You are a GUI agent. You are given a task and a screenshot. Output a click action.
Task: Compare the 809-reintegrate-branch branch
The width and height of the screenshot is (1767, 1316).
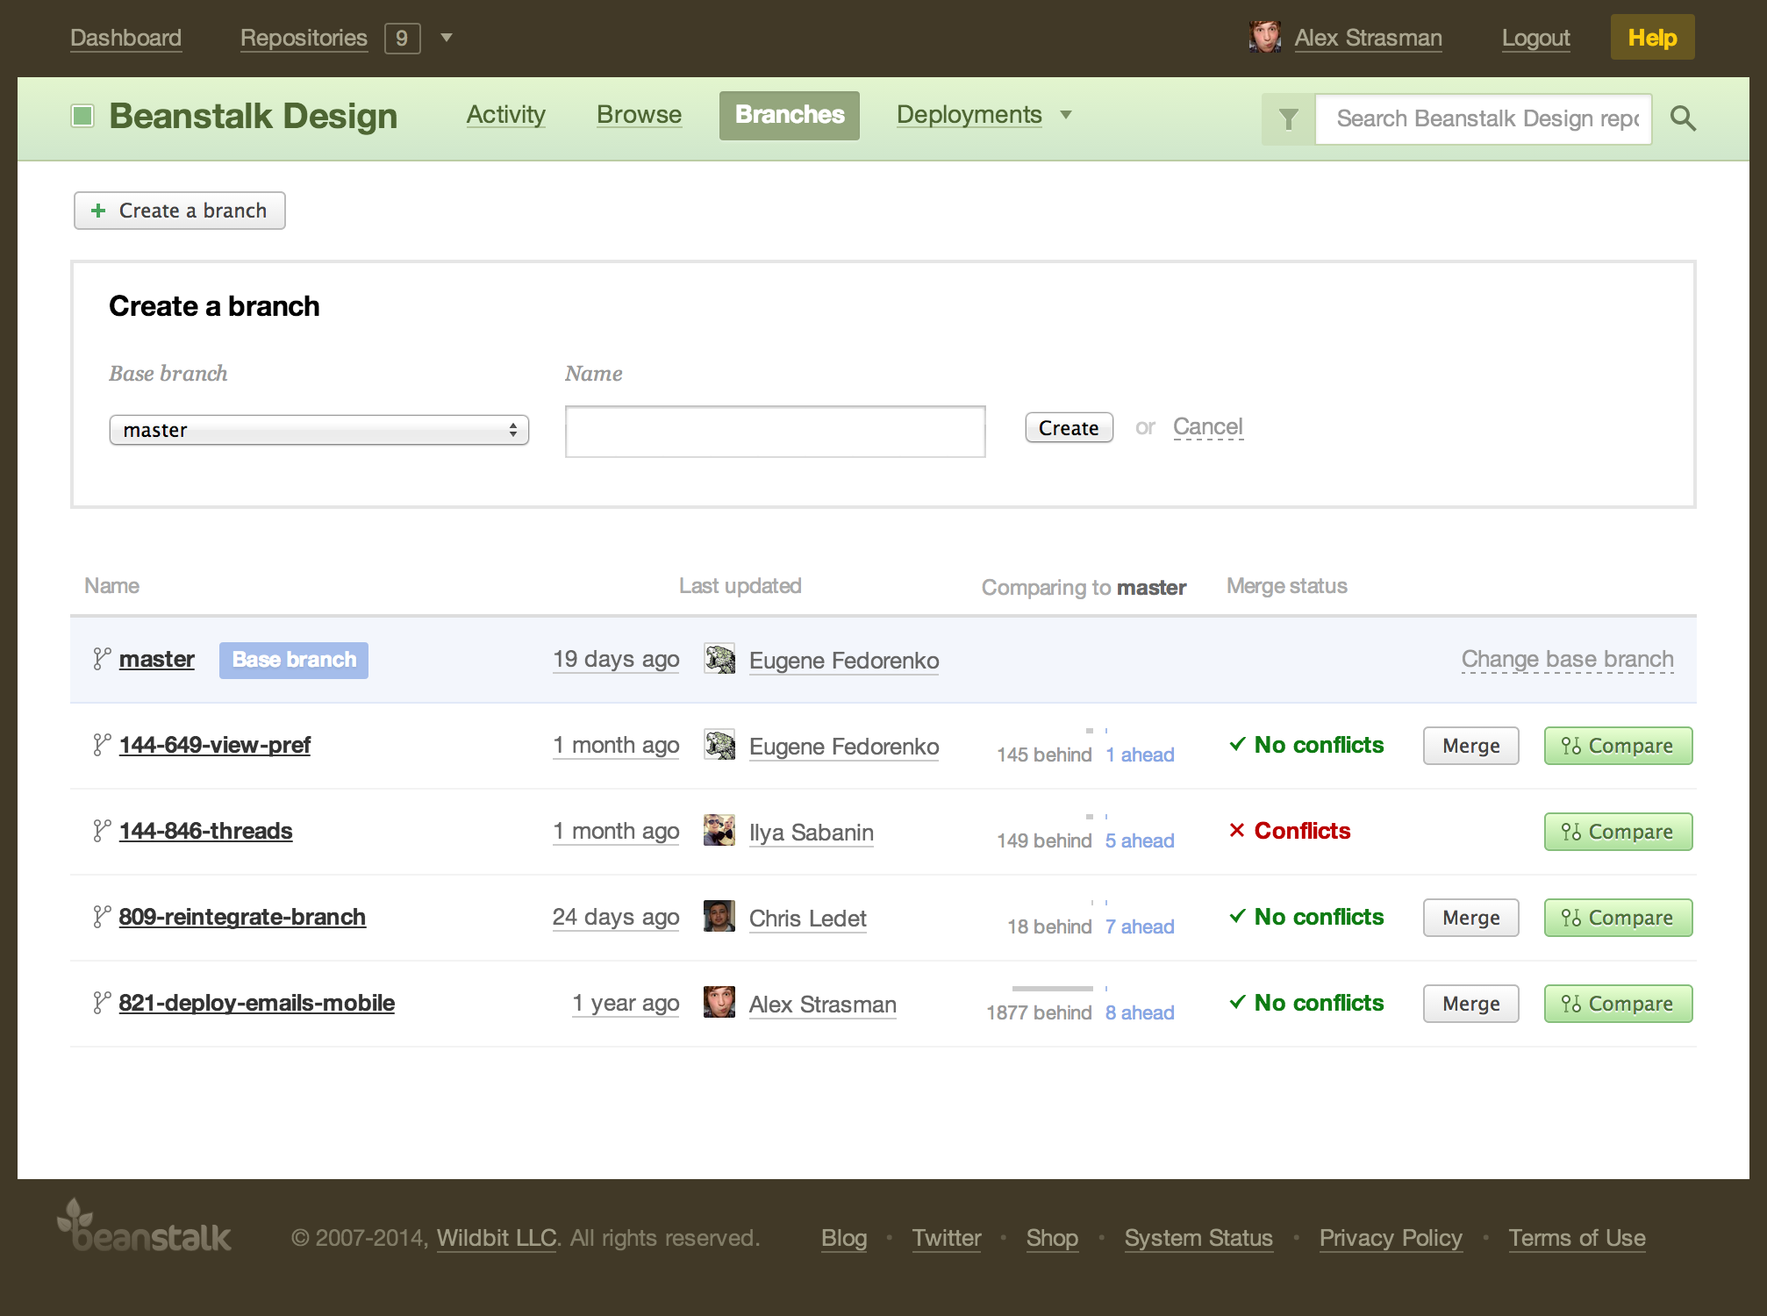(1618, 918)
